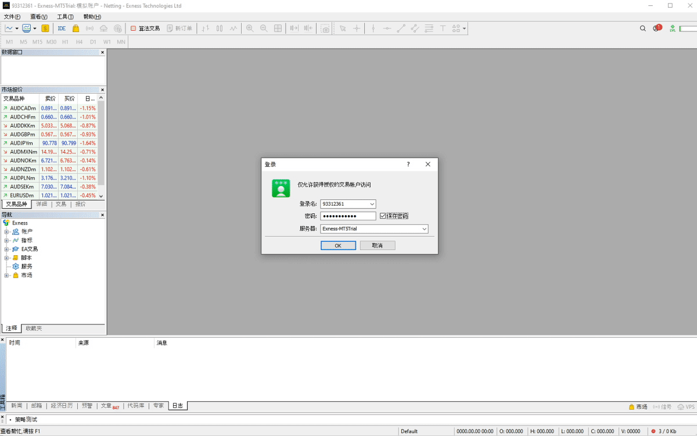
Task: Click the Market Watch vertical scrollbar
Action: pos(101,147)
